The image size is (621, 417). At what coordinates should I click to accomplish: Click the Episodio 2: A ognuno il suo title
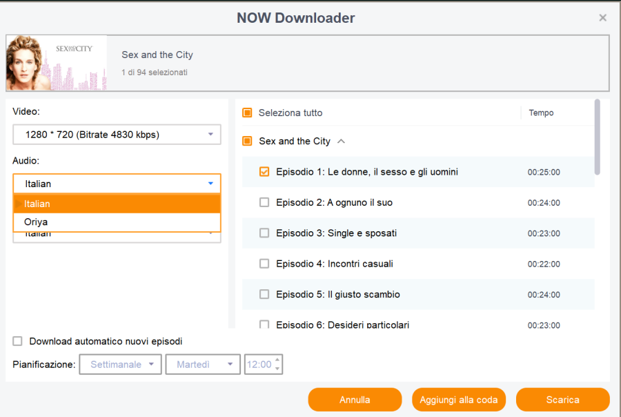tap(334, 202)
